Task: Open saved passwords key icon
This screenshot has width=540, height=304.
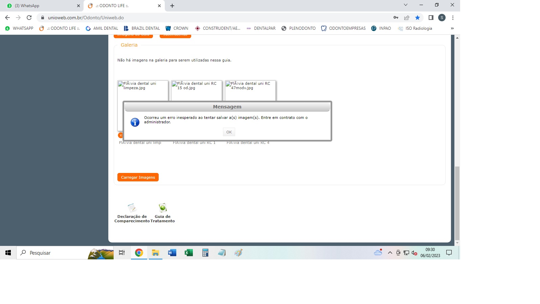Action: click(396, 18)
